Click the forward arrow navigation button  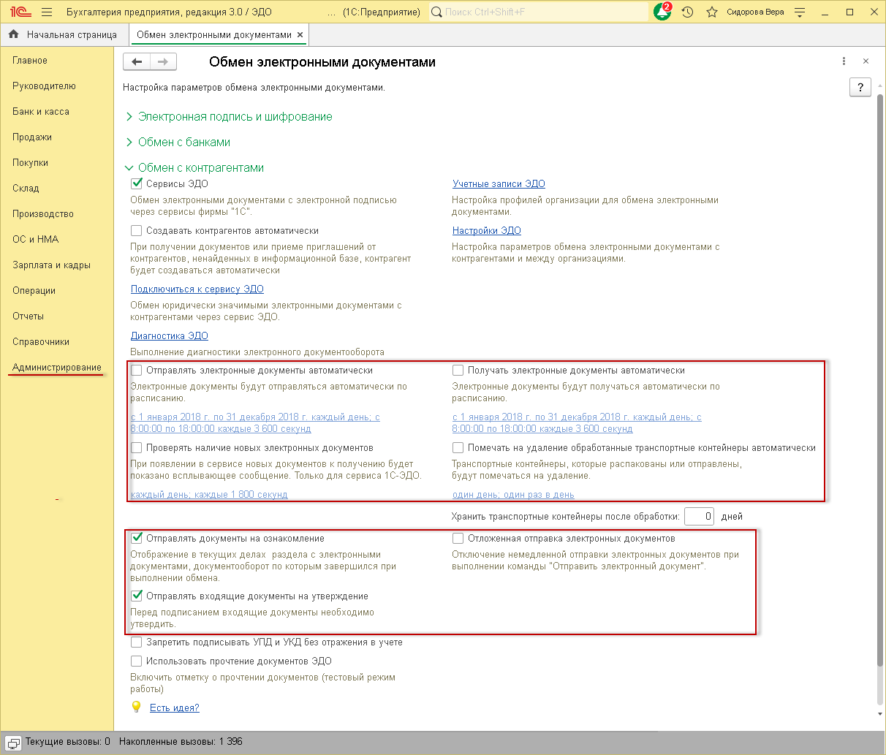(163, 62)
